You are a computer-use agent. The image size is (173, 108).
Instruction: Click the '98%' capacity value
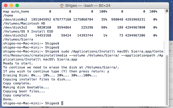(104, 27)
